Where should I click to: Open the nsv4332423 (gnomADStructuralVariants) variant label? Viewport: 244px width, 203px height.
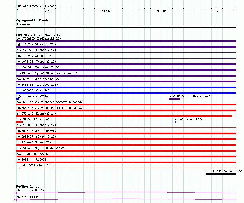47,73
